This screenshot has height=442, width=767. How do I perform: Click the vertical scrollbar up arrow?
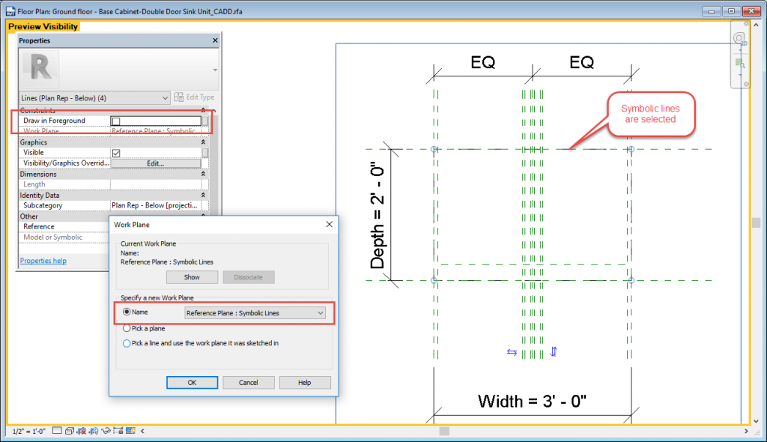(x=757, y=25)
